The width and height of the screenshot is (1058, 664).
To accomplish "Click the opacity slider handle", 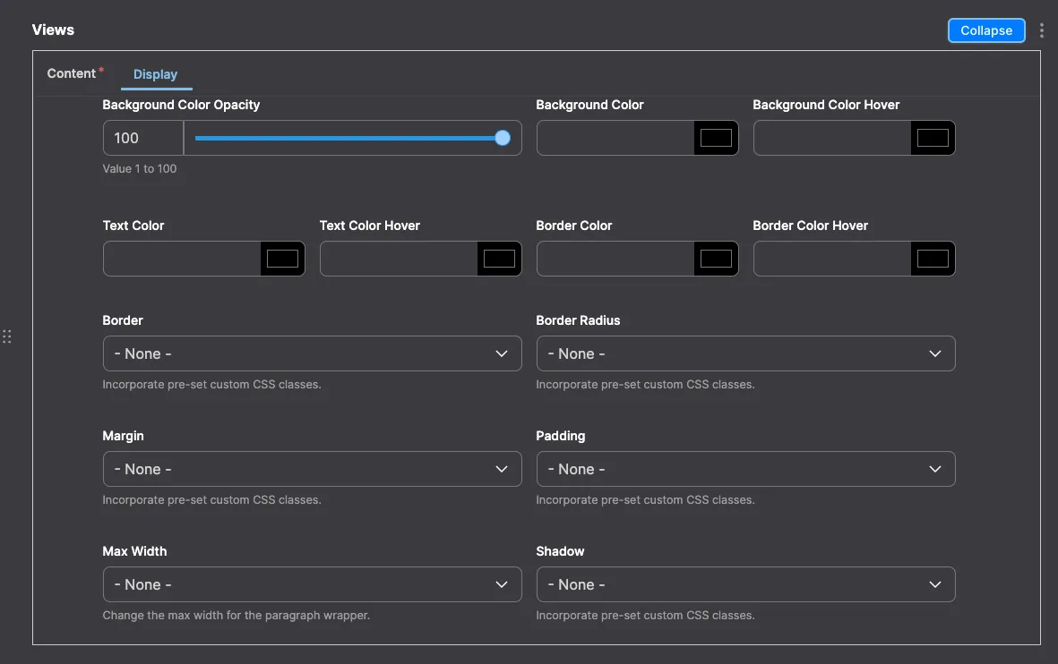I will click(502, 138).
